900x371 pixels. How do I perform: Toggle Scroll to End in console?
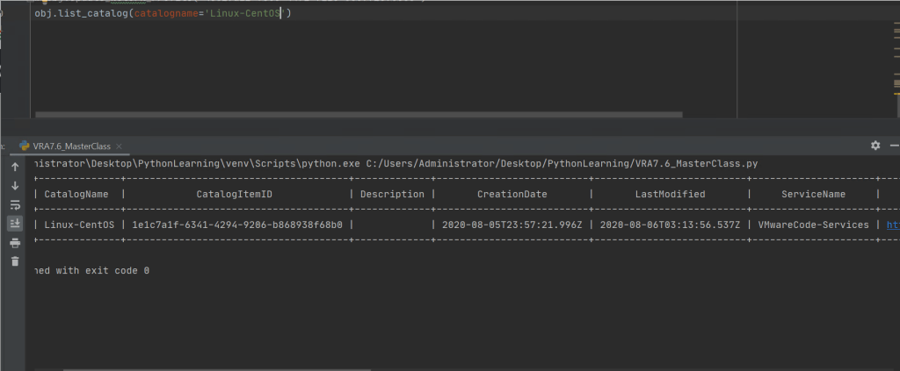(15, 224)
